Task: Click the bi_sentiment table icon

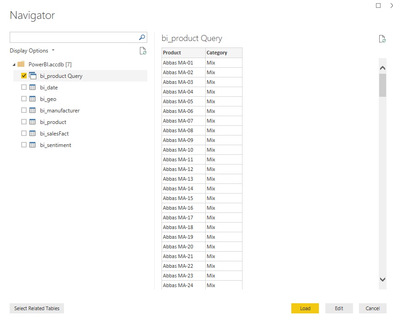Action: coord(32,145)
